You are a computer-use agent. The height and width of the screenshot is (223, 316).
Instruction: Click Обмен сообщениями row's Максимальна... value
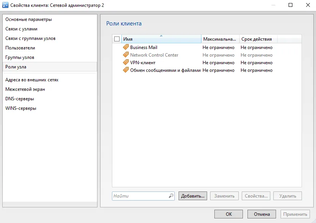[x=219, y=70]
